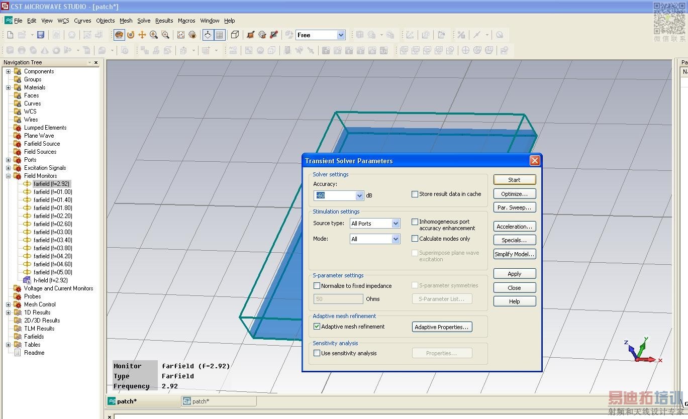Enable Normalize to fixed impedance
The height and width of the screenshot is (419, 688).
(317, 286)
